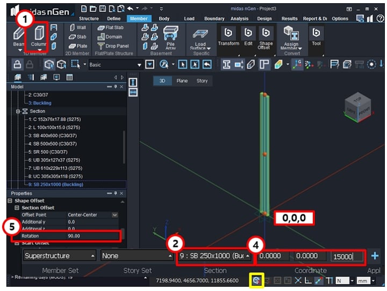Open the Pile Array tool
This screenshot has height=291, width=387.
tap(170, 38)
